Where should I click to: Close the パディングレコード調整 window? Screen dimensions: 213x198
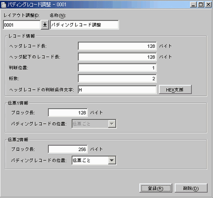(x=208, y=5)
